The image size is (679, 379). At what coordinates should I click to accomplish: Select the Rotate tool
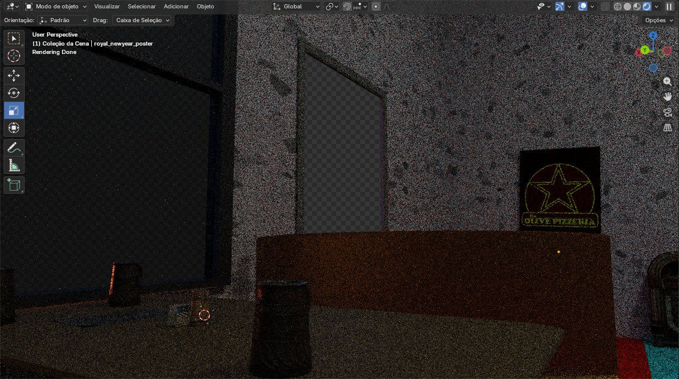pos(14,93)
